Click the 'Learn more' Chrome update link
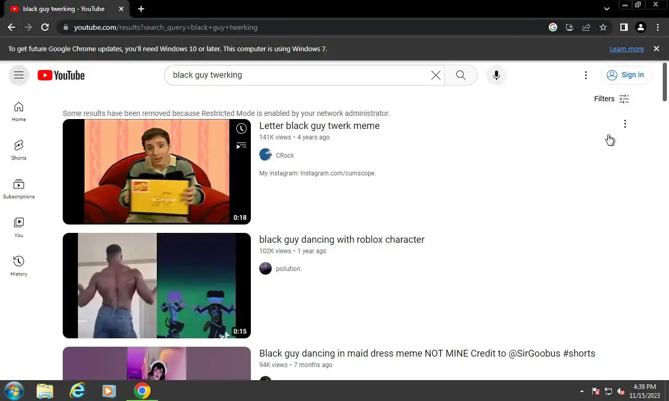The height and width of the screenshot is (401, 669). click(627, 49)
